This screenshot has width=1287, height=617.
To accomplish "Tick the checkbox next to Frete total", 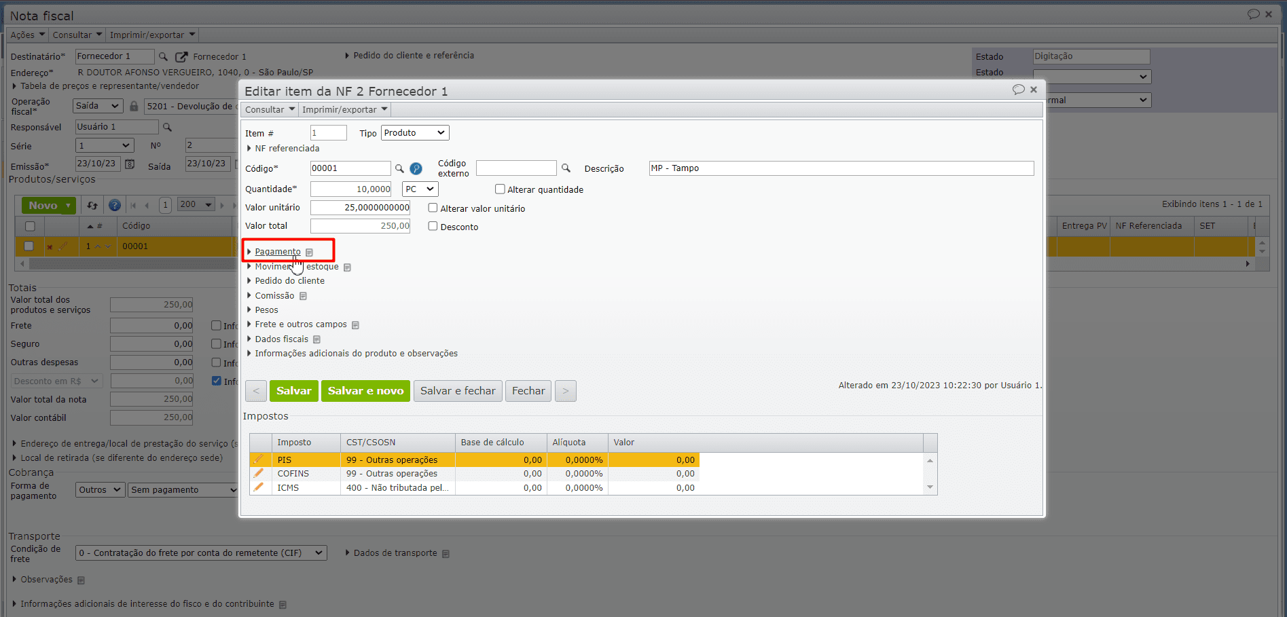I will 216,325.
